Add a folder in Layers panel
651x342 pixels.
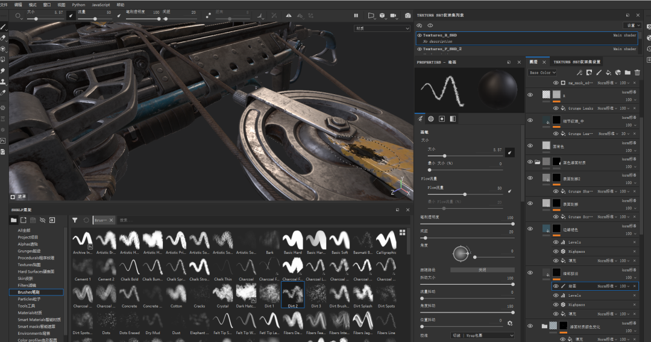click(627, 72)
